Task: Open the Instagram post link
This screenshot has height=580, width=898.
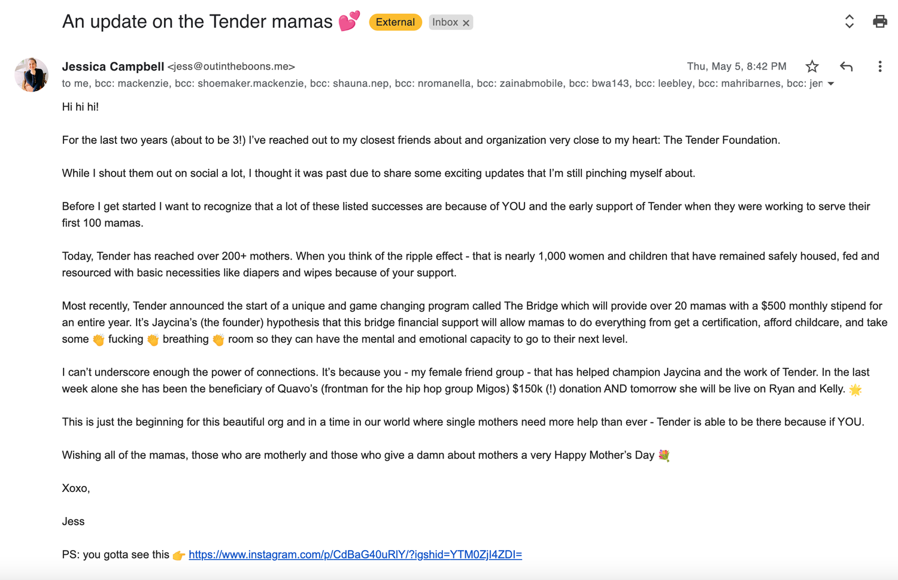Action: click(355, 555)
